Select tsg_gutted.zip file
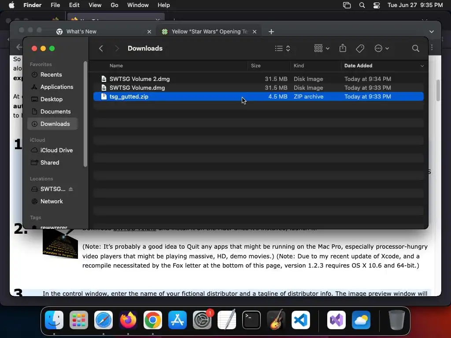The width and height of the screenshot is (451, 338). [258, 96]
